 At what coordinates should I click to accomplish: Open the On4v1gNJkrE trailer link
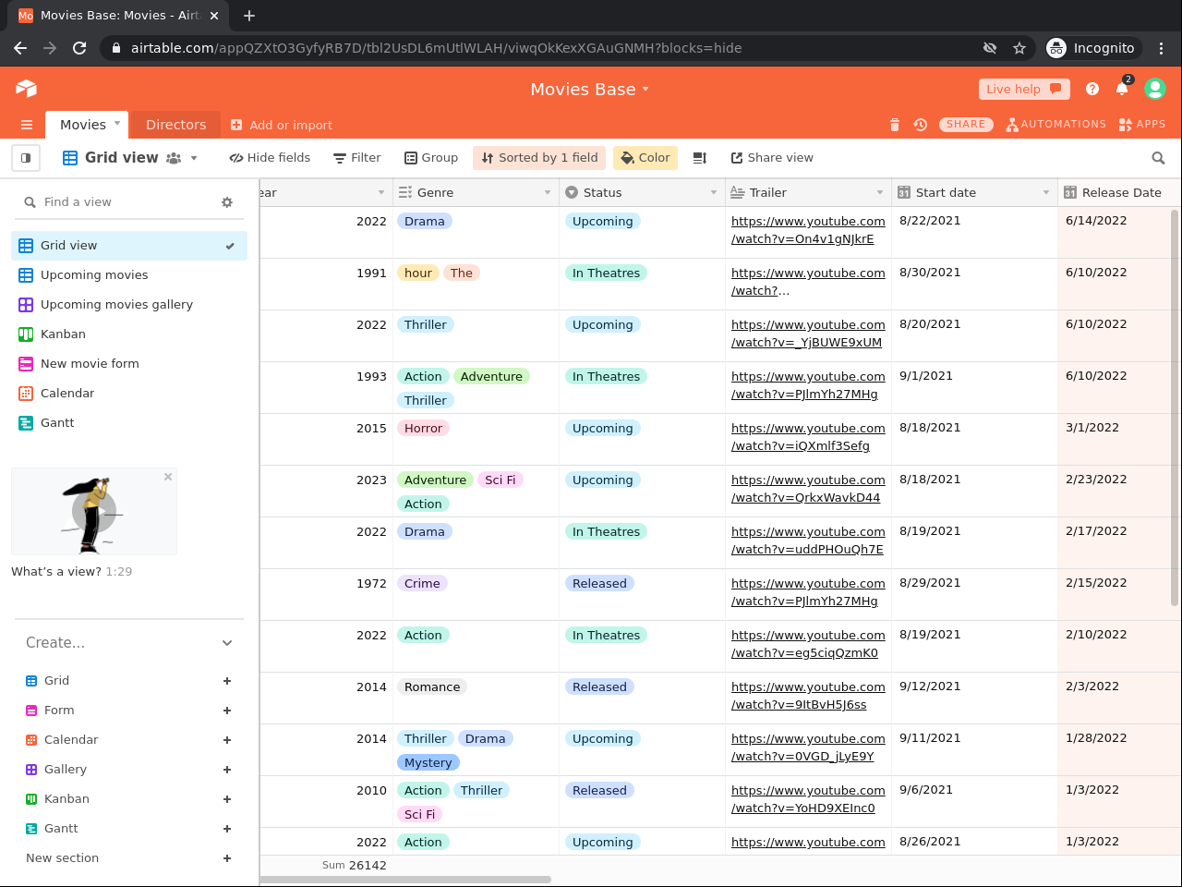click(x=808, y=230)
